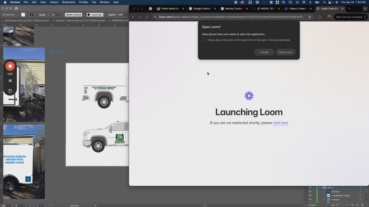The image size is (369, 207).
Task: Open stroke weight dropdown
Action: [61, 15]
